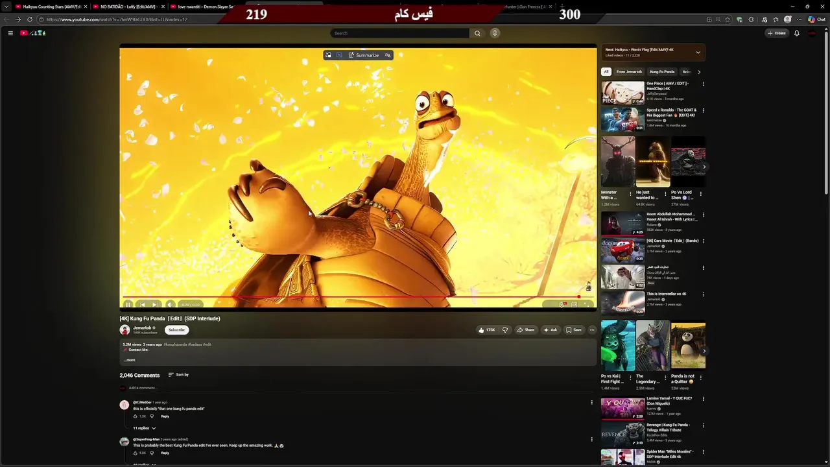The width and height of the screenshot is (830, 467).
Task: Expand the Next: Haikyuu playlist panel
Action: coord(698,53)
